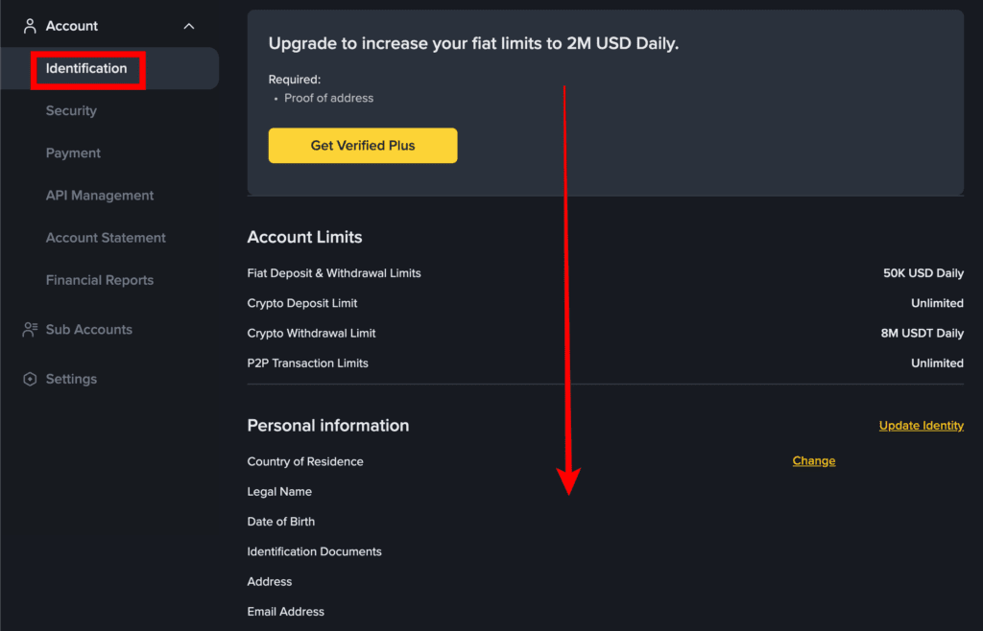
Task: Open Settings from the sidebar
Action: (x=71, y=379)
